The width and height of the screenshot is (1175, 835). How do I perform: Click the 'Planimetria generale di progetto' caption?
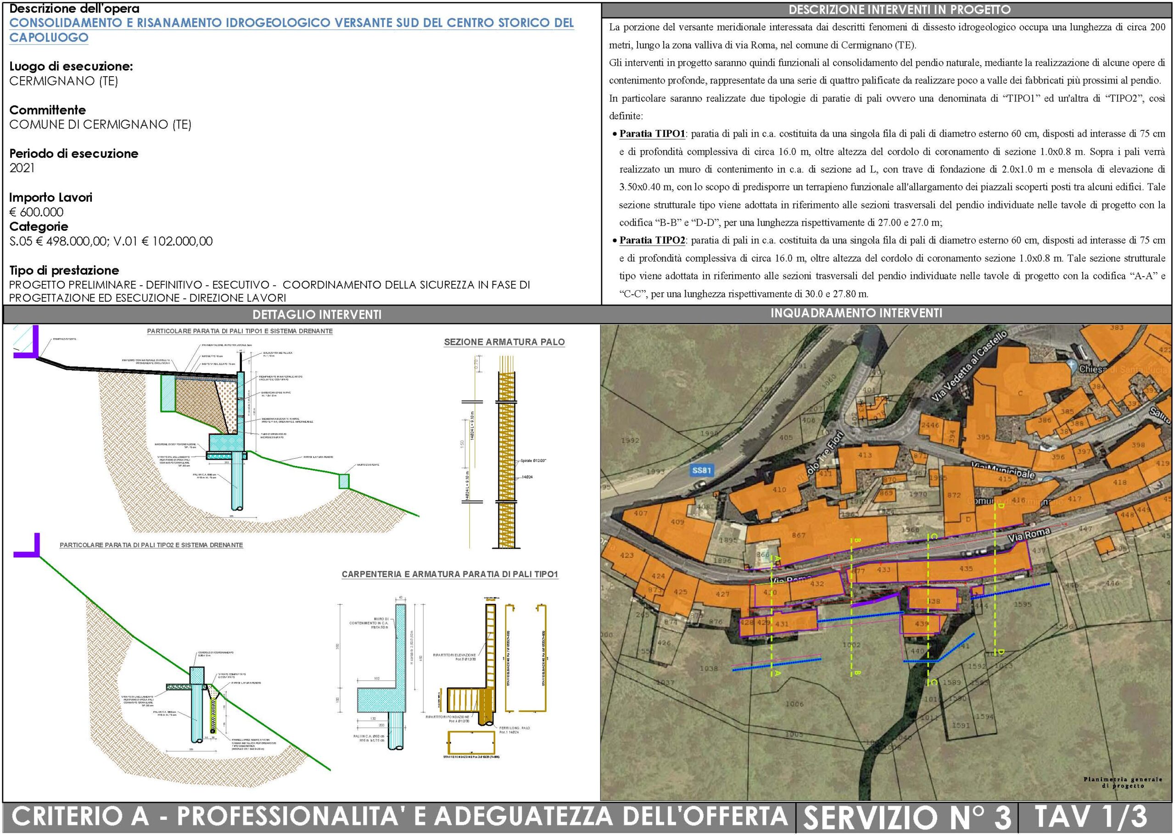(x=1123, y=783)
